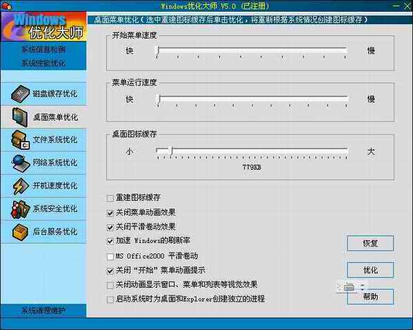The image size is (413, 330).
Task: Expand the 系统性能优化 section
Action: tap(43, 63)
